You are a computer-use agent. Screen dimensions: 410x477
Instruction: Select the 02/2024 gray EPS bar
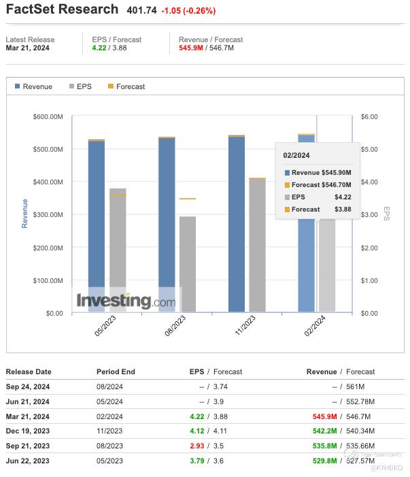(327, 265)
